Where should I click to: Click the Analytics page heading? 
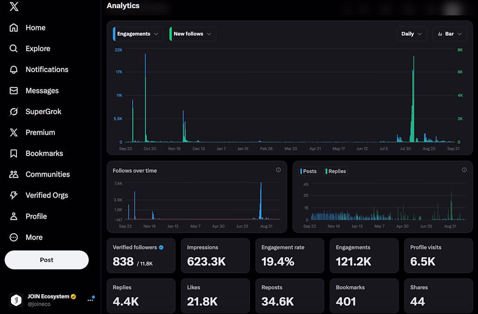point(123,6)
